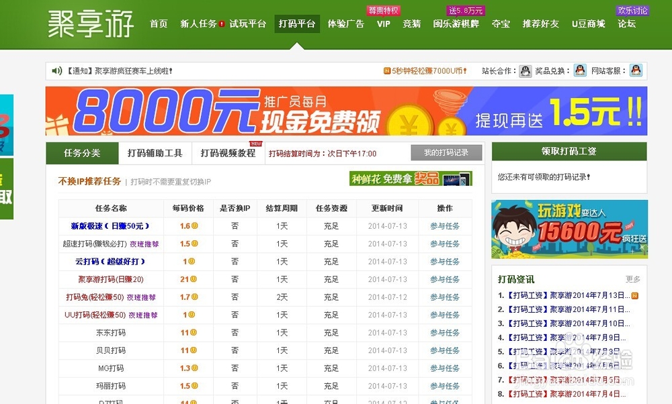The height and width of the screenshot is (404, 672).
Task: Click the 我的打码记录 button
Action: [446, 153]
